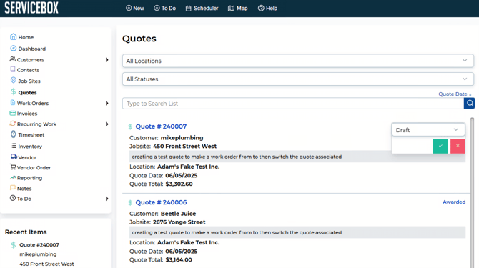Click the Timesheet watch icon

tap(13, 134)
